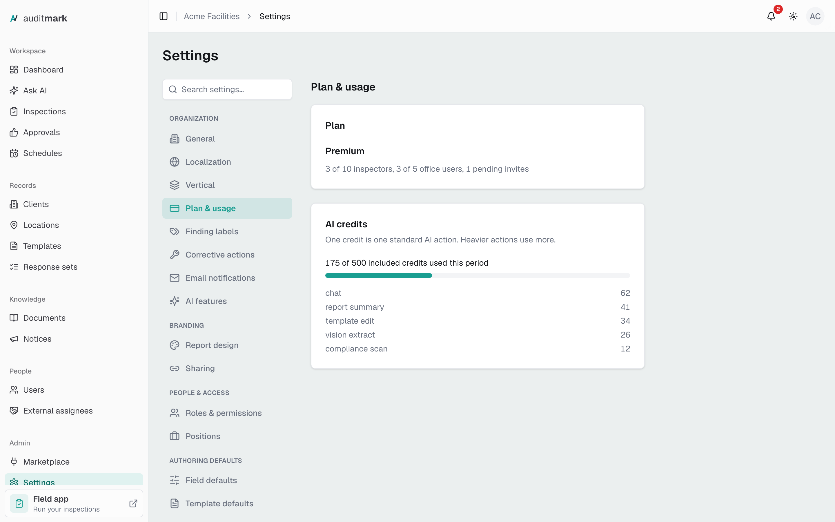
Task: Click the Marketplace plug icon
Action: pos(14,462)
